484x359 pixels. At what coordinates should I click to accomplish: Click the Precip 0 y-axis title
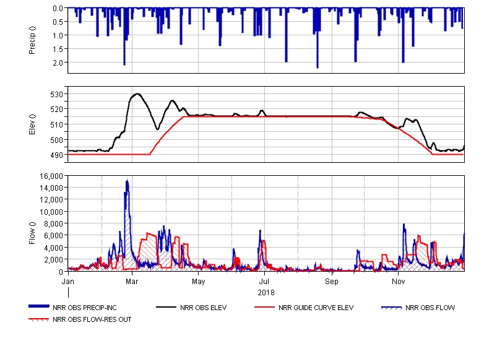click(x=33, y=41)
